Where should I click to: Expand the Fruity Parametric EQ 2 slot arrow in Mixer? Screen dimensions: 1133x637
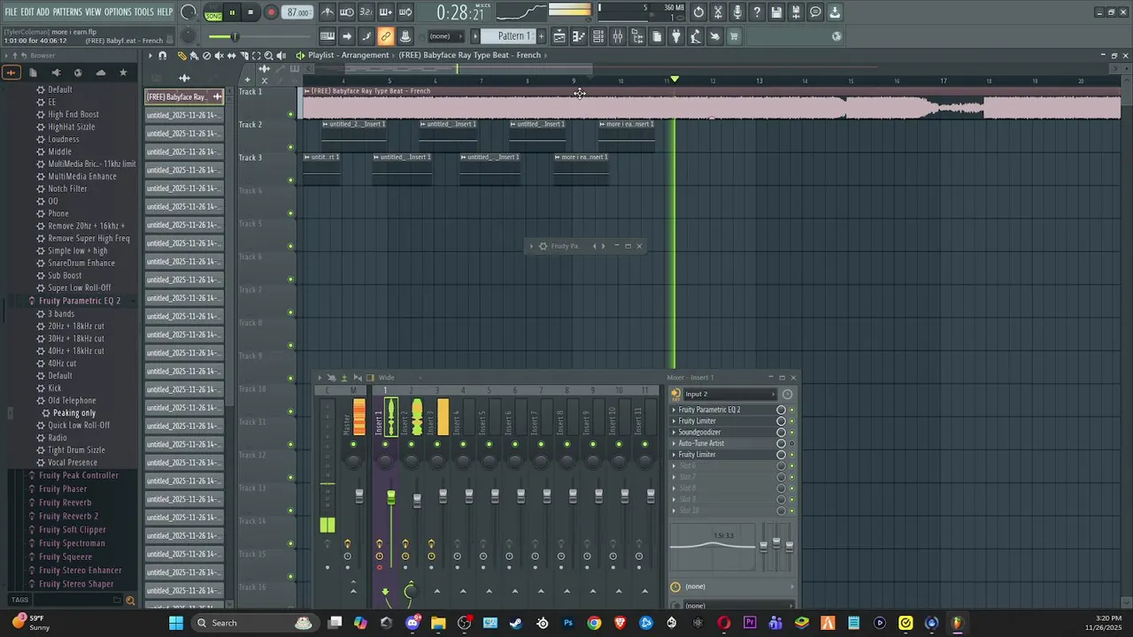pos(674,410)
